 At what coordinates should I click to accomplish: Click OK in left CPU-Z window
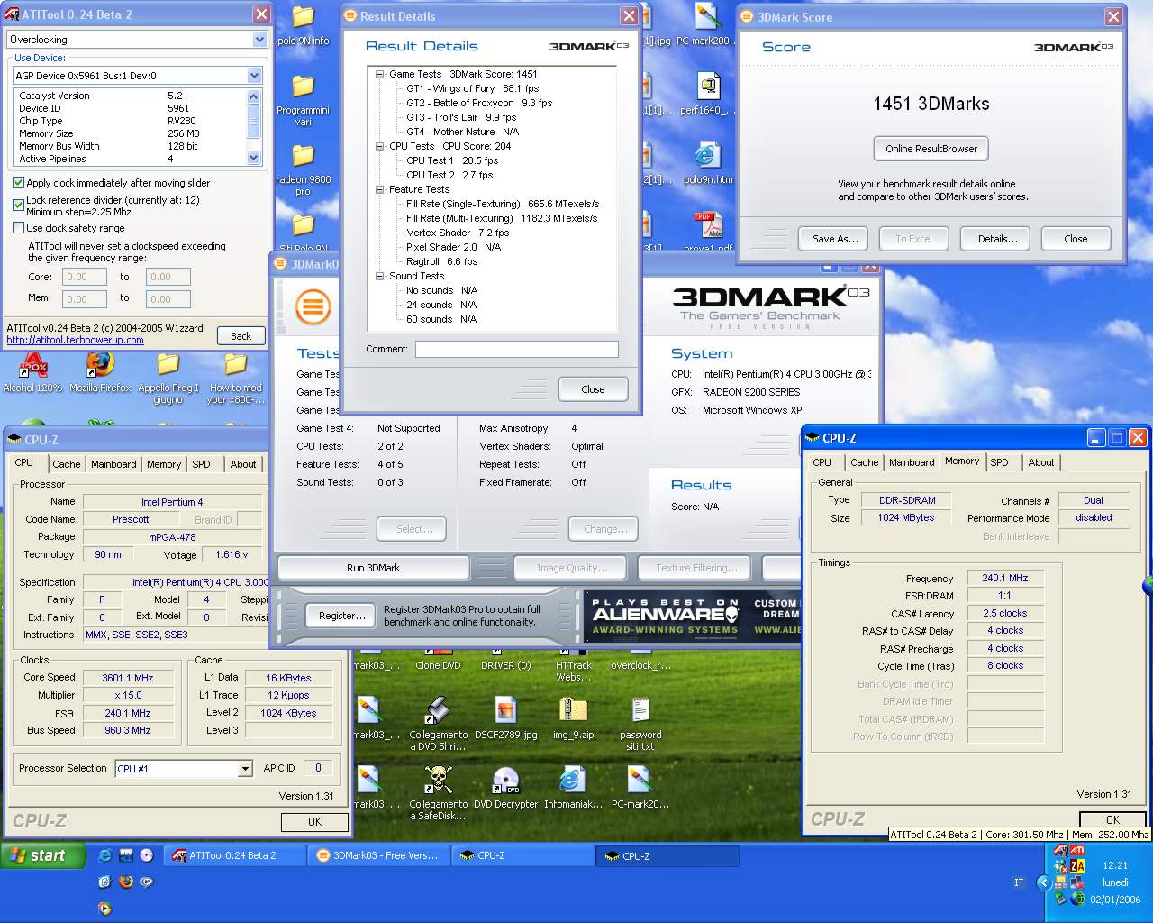314,822
